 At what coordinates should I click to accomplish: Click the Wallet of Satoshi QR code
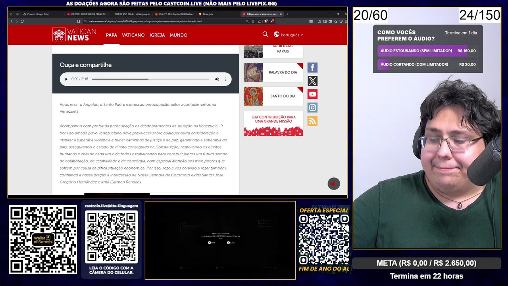43,239
